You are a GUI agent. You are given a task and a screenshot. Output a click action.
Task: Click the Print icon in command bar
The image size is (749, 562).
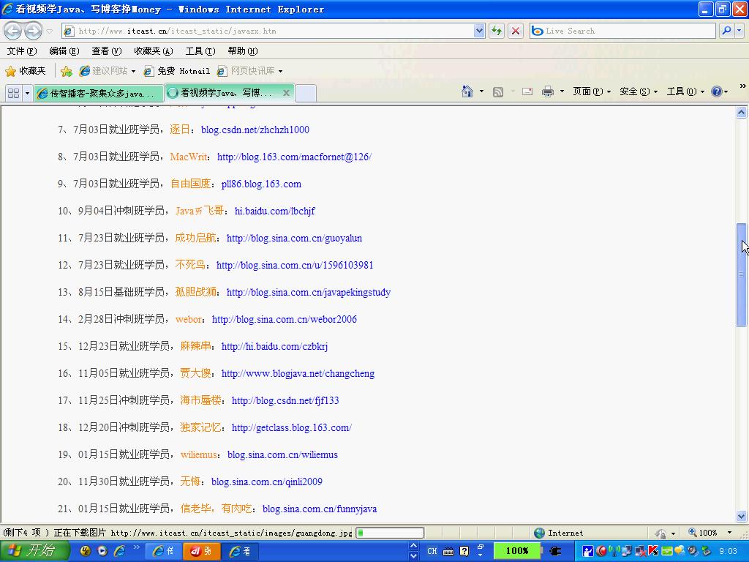pyautogui.click(x=548, y=91)
